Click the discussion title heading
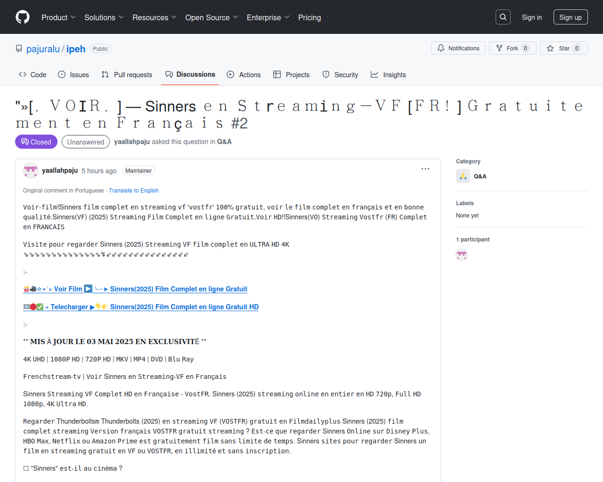Viewport: 603px width, 482px height. [300, 114]
